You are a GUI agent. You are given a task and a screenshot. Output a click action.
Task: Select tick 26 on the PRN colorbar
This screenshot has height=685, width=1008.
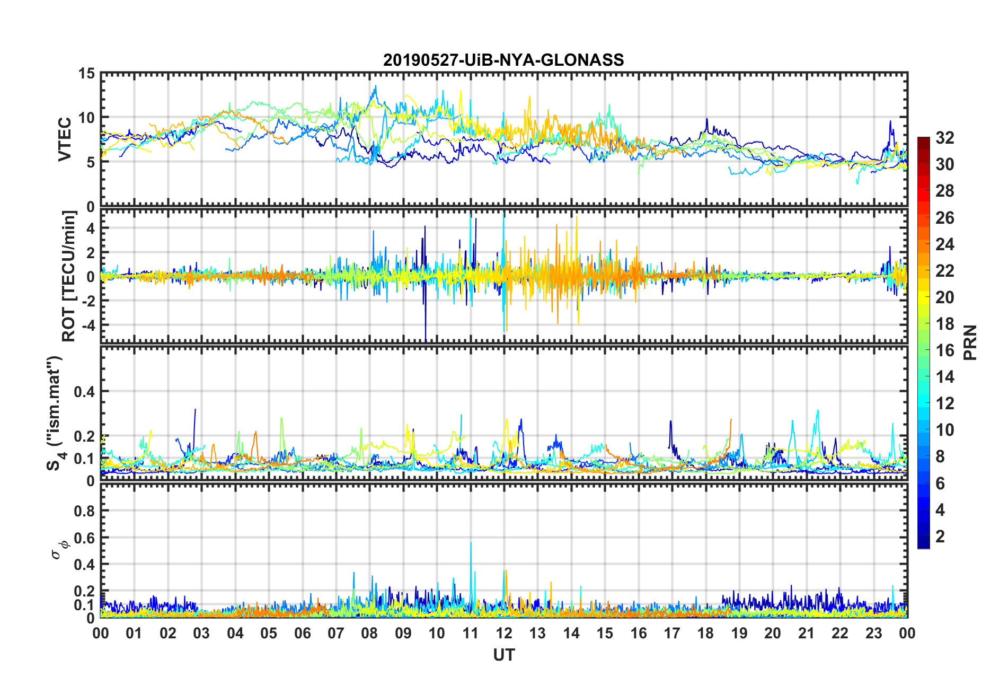944,218
